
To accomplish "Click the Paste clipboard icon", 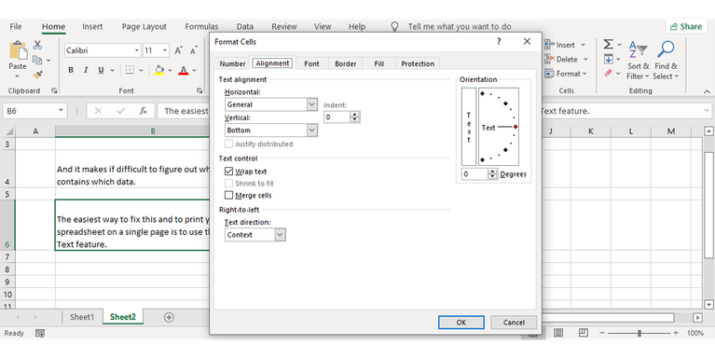I will pyautogui.click(x=19, y=49).
